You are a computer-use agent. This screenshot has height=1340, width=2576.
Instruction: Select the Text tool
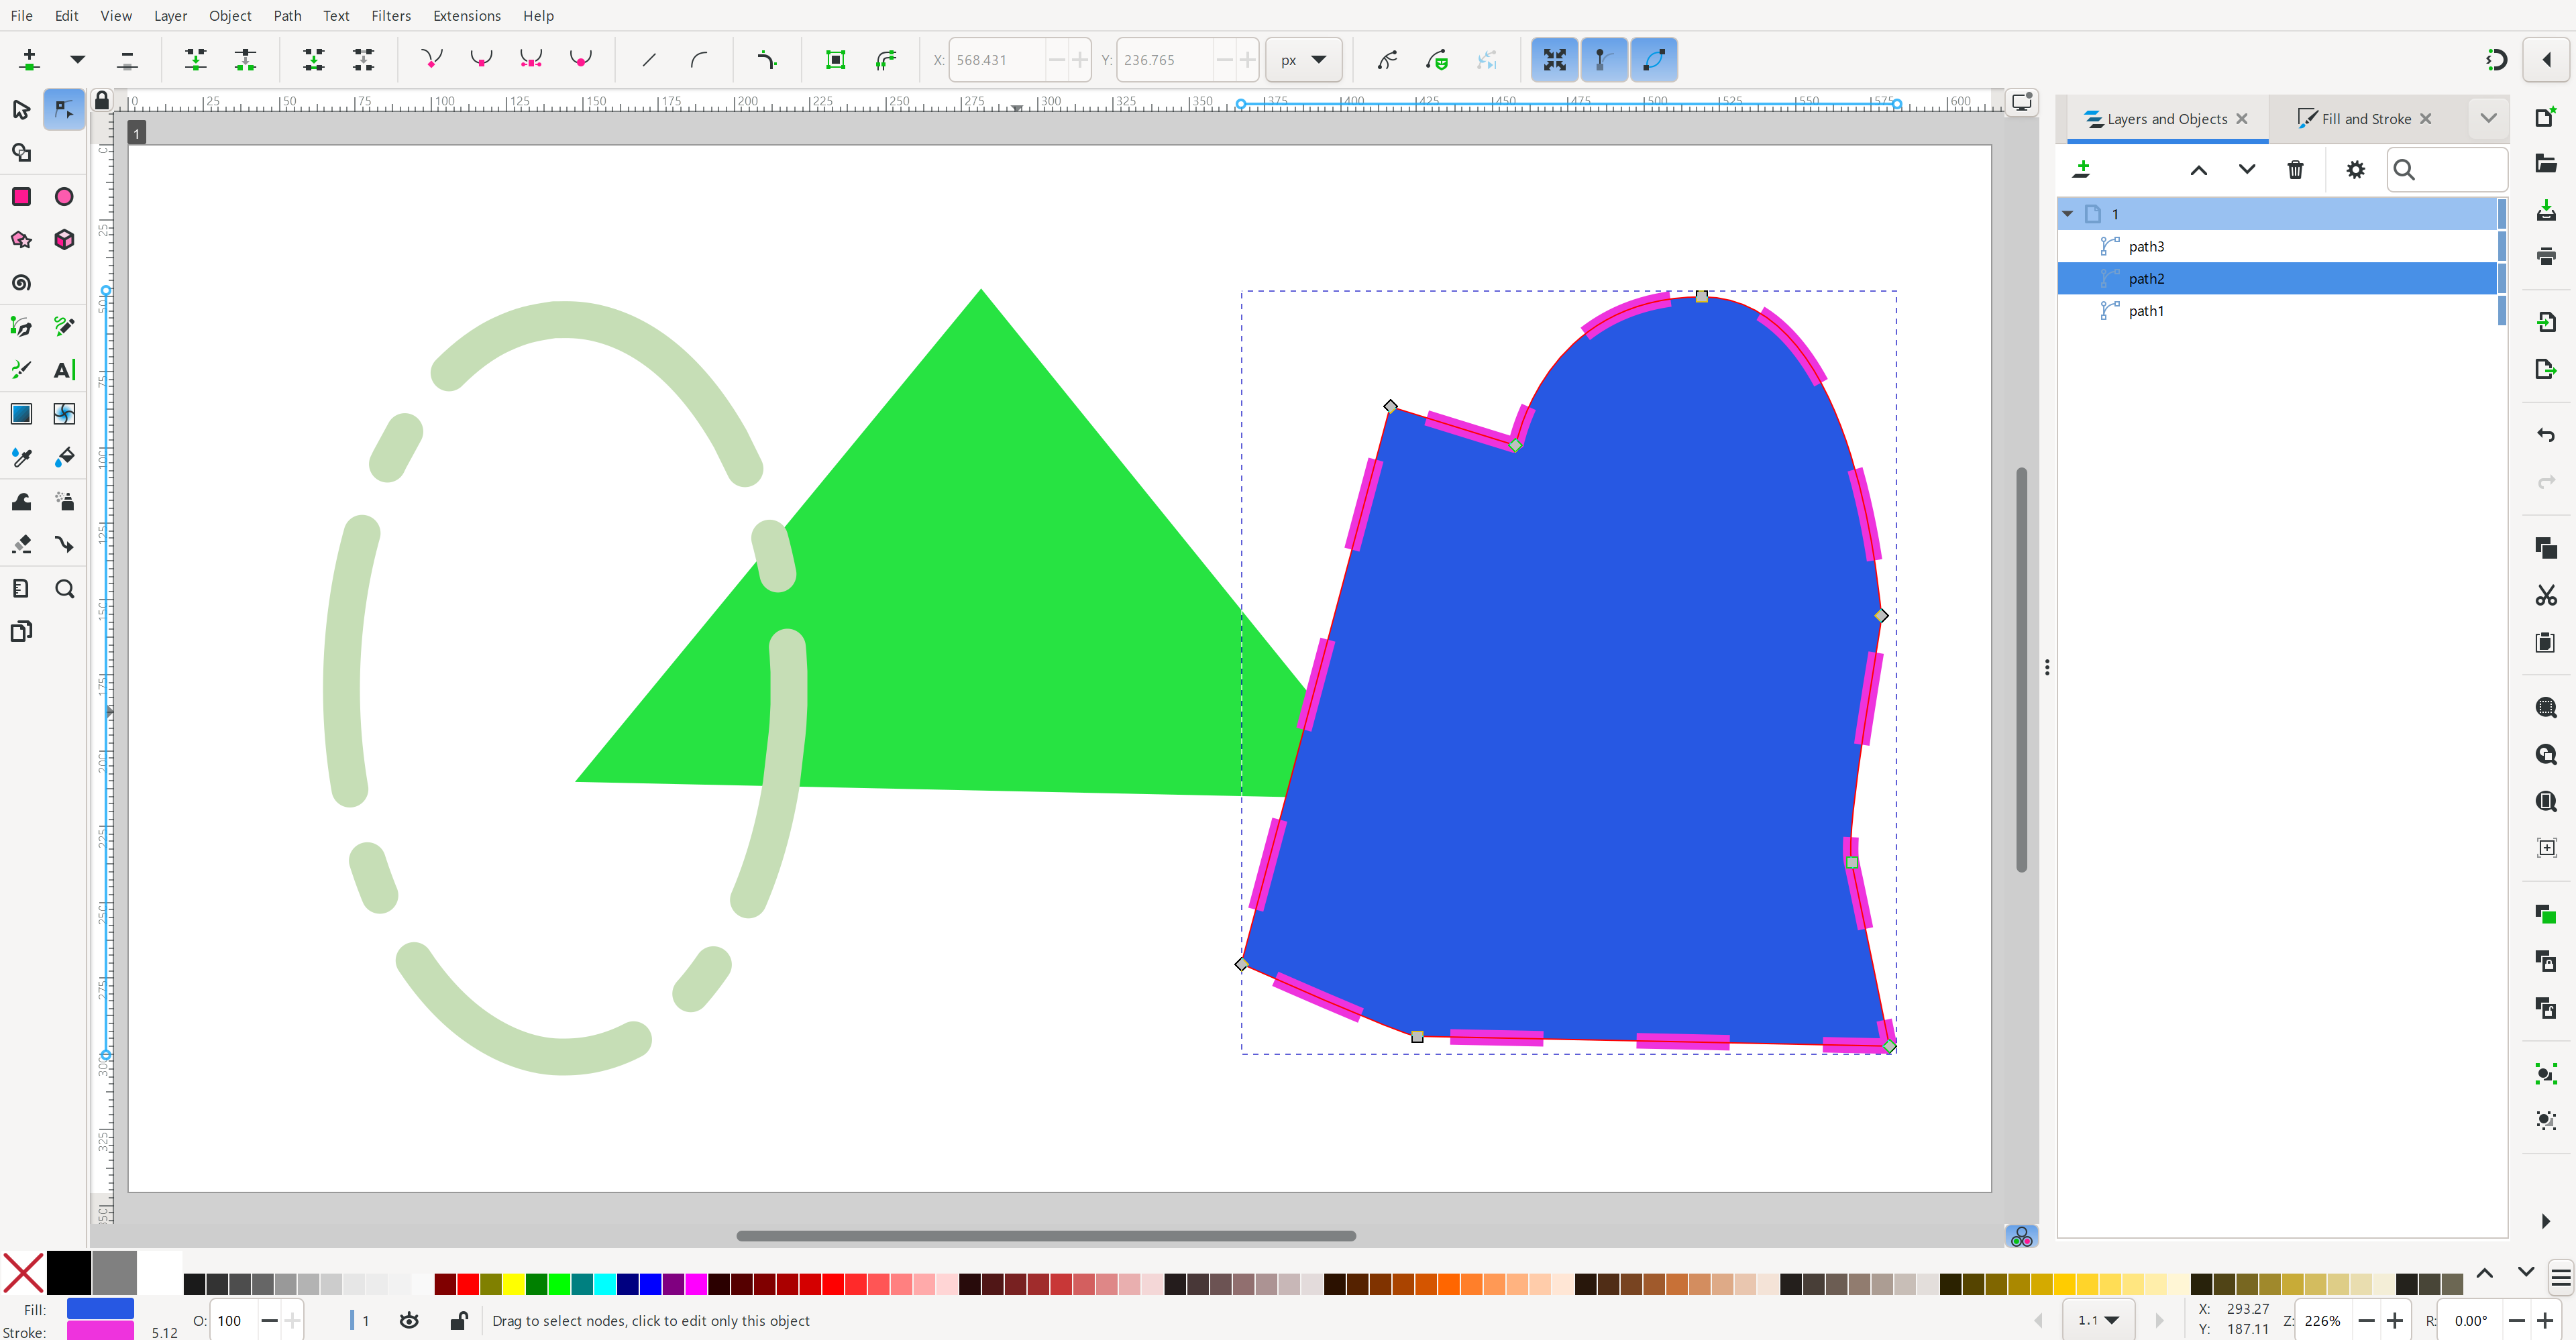point(64,370)
